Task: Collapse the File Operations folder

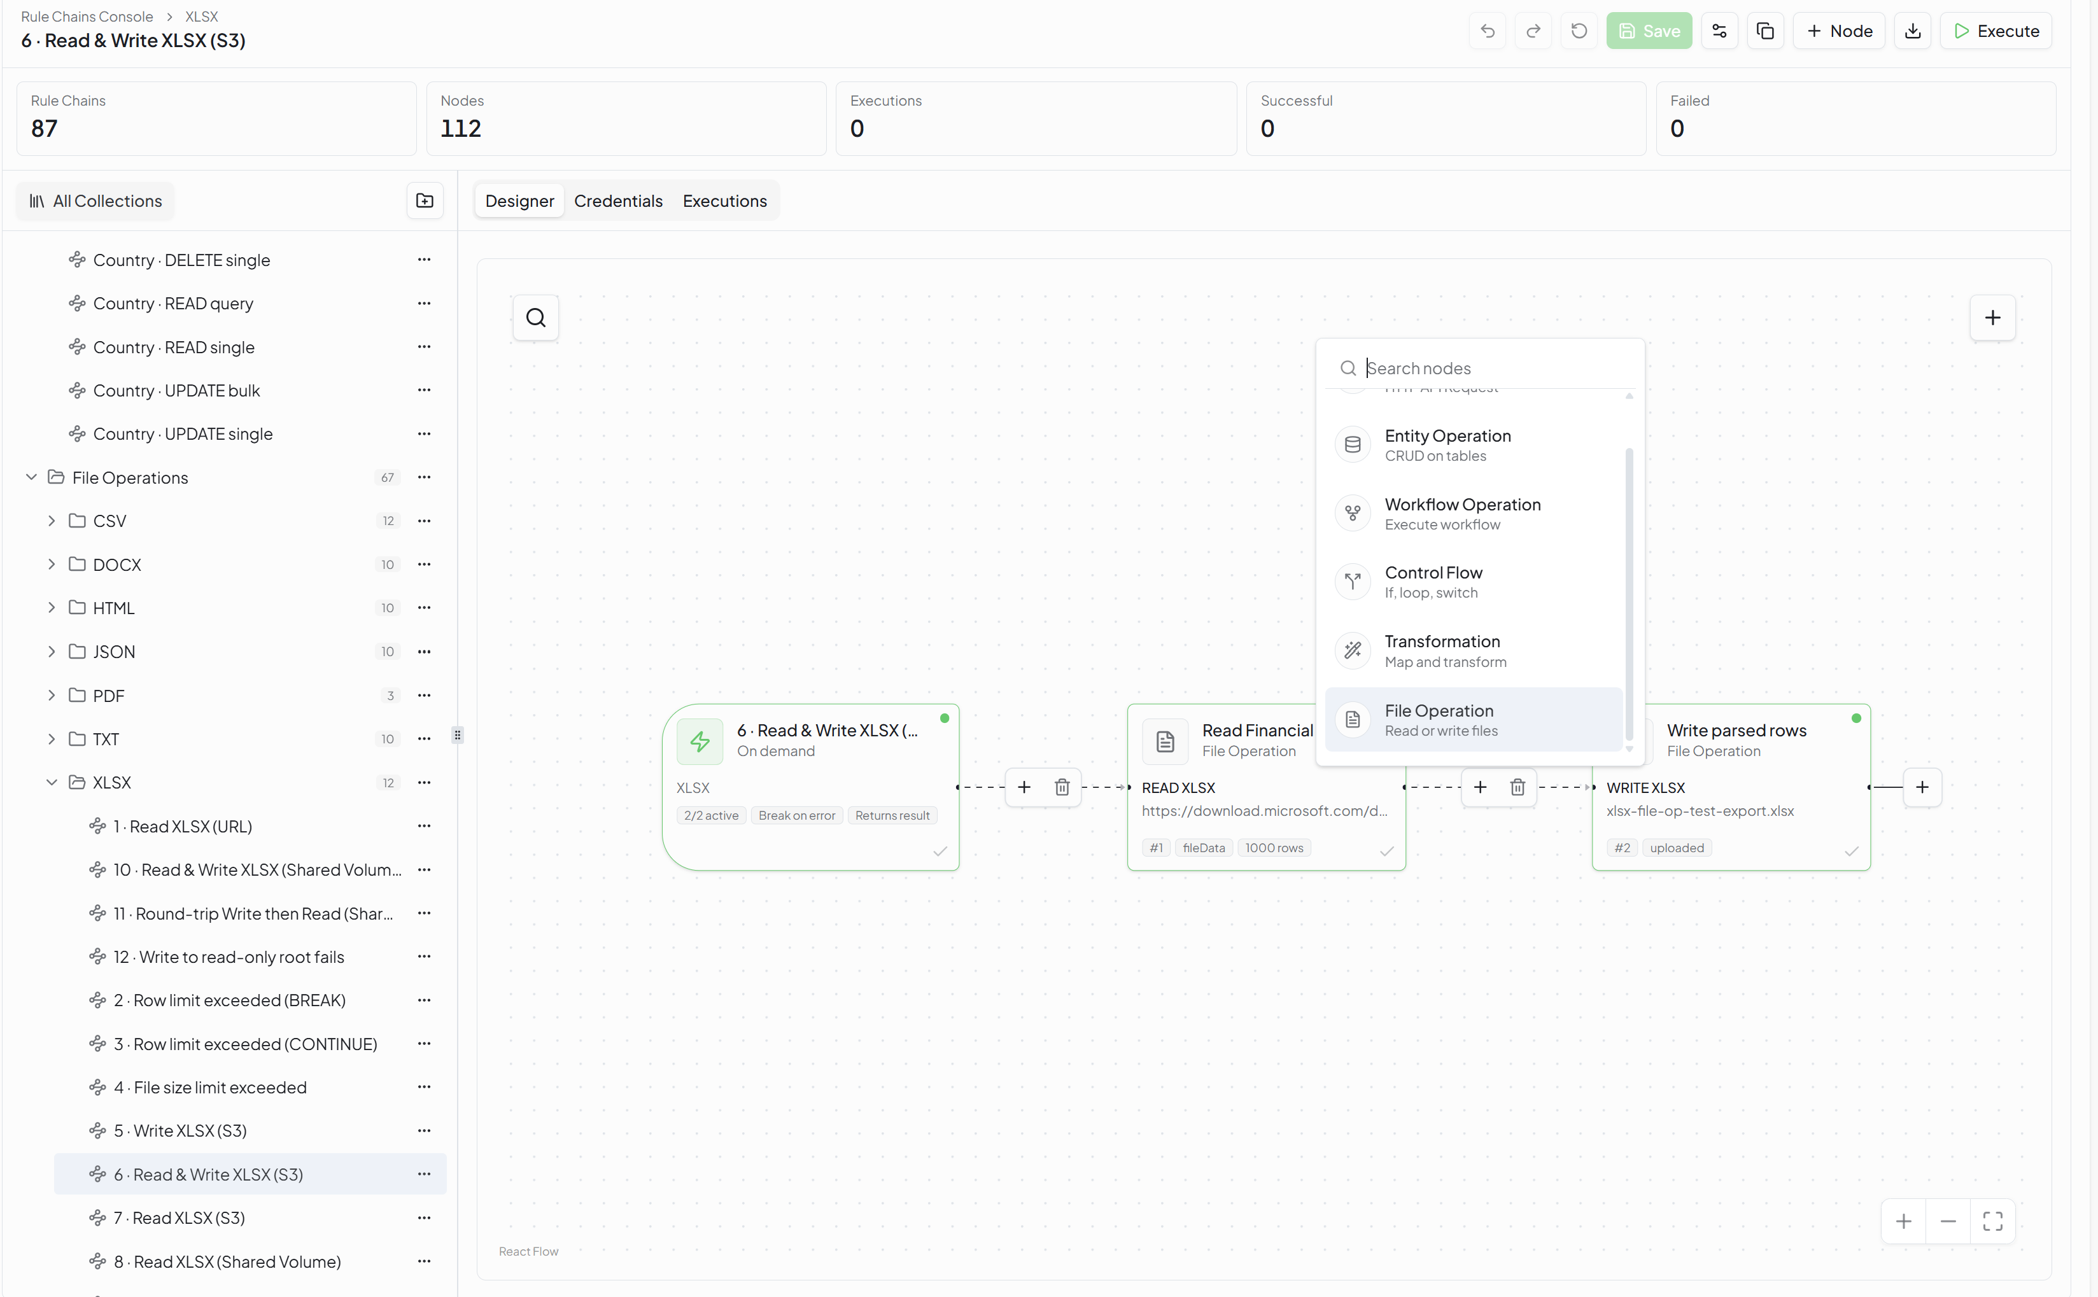Action: point(32,478)
